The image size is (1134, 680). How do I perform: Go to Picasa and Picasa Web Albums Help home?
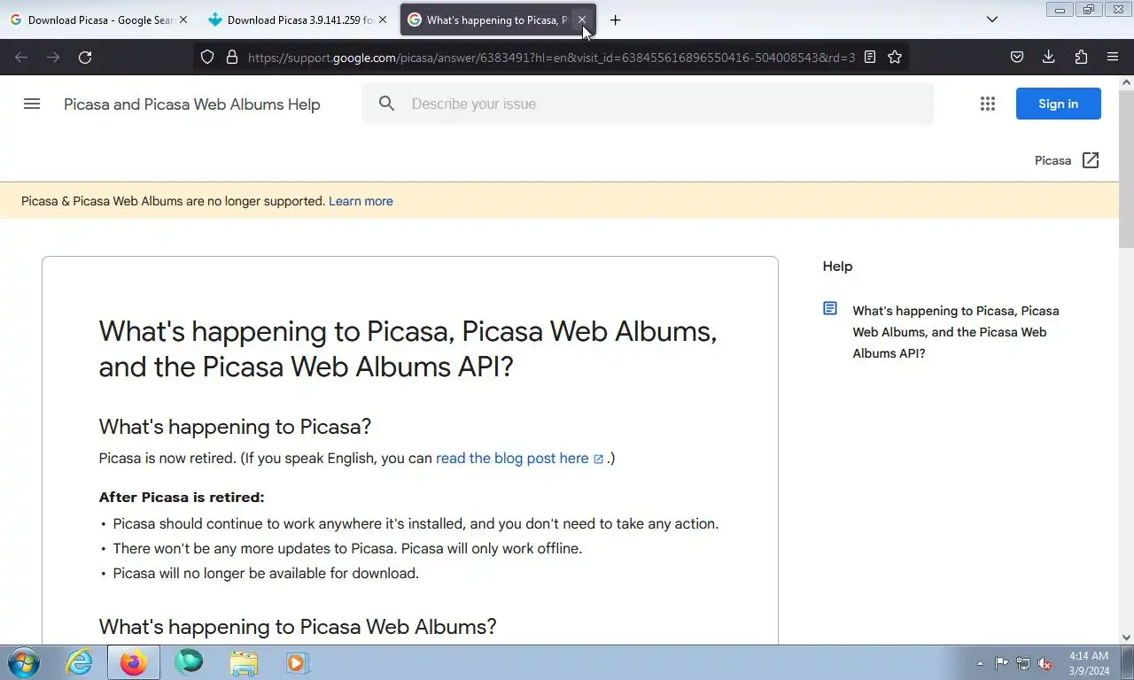[x=192, y=104]
